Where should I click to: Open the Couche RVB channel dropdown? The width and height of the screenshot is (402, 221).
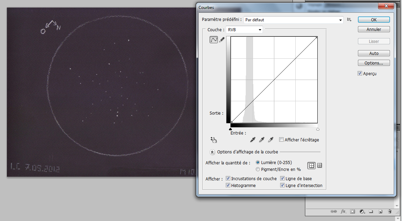(x=244, y=30)
